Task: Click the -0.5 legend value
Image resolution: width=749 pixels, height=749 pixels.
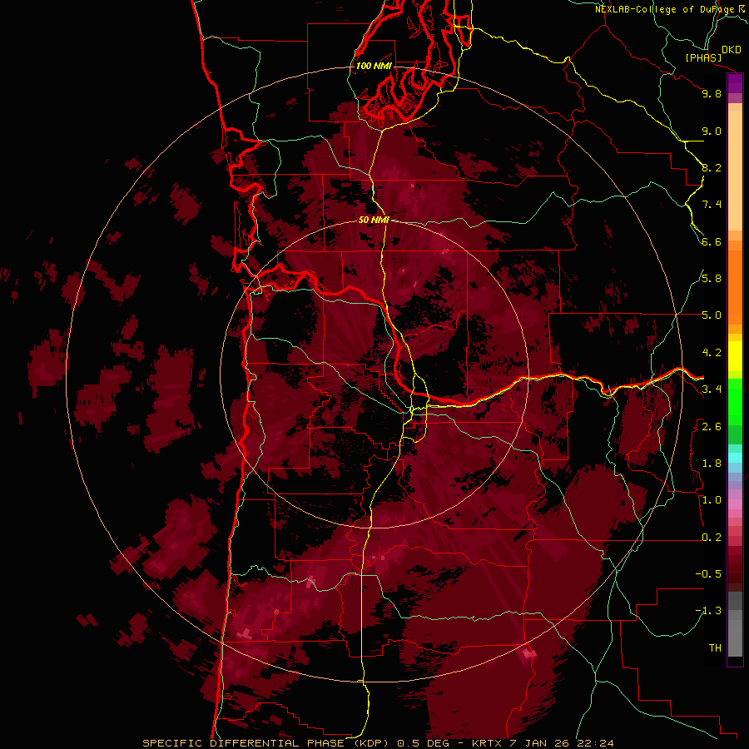Action: click(x=708, y=574)
